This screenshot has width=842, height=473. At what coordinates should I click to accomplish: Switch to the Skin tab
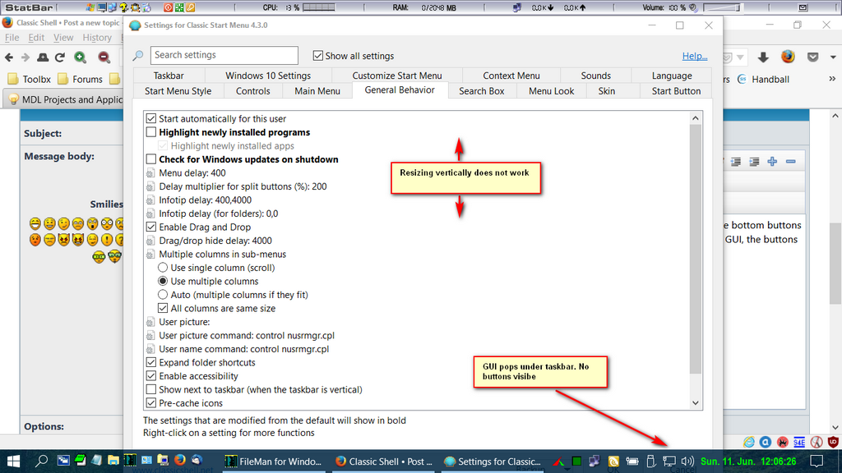(607, 91)
